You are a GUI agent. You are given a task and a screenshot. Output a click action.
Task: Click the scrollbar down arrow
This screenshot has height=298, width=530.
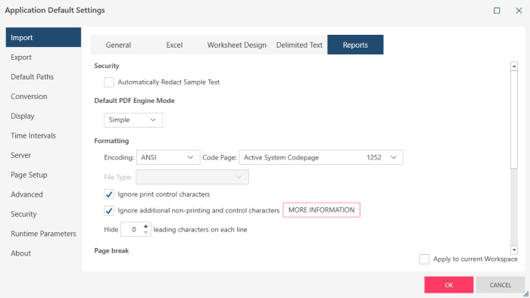tap(514, 250)
